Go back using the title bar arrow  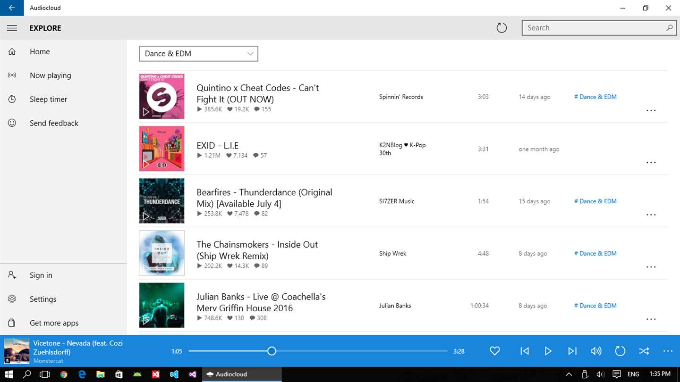(x=12, y=8)
